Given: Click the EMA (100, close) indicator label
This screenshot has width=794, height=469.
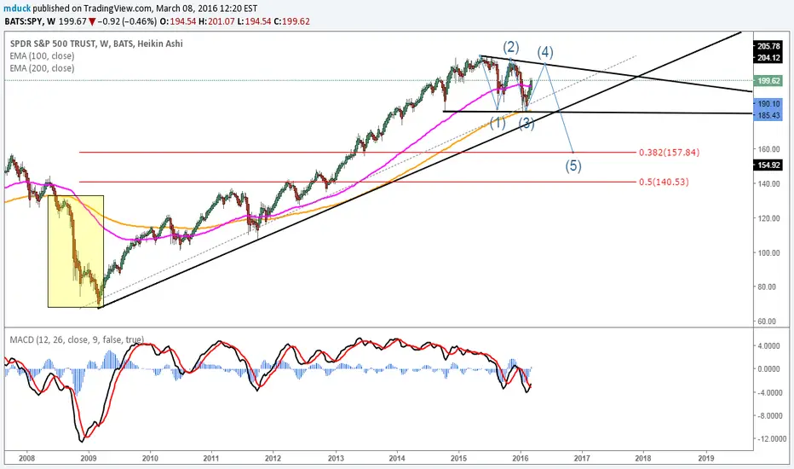Looking at the screenshot, I should coord(42,55).
